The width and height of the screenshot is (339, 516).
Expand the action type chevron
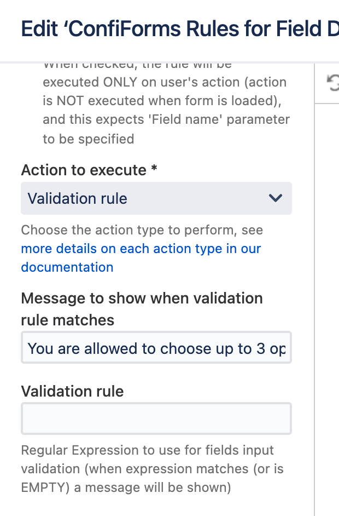pos(276,198)
